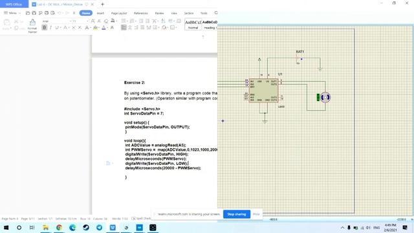Viewport: 414px width, 233px height.
Task: Switch to the Tools tab
Action: click(x=204, y=13)
